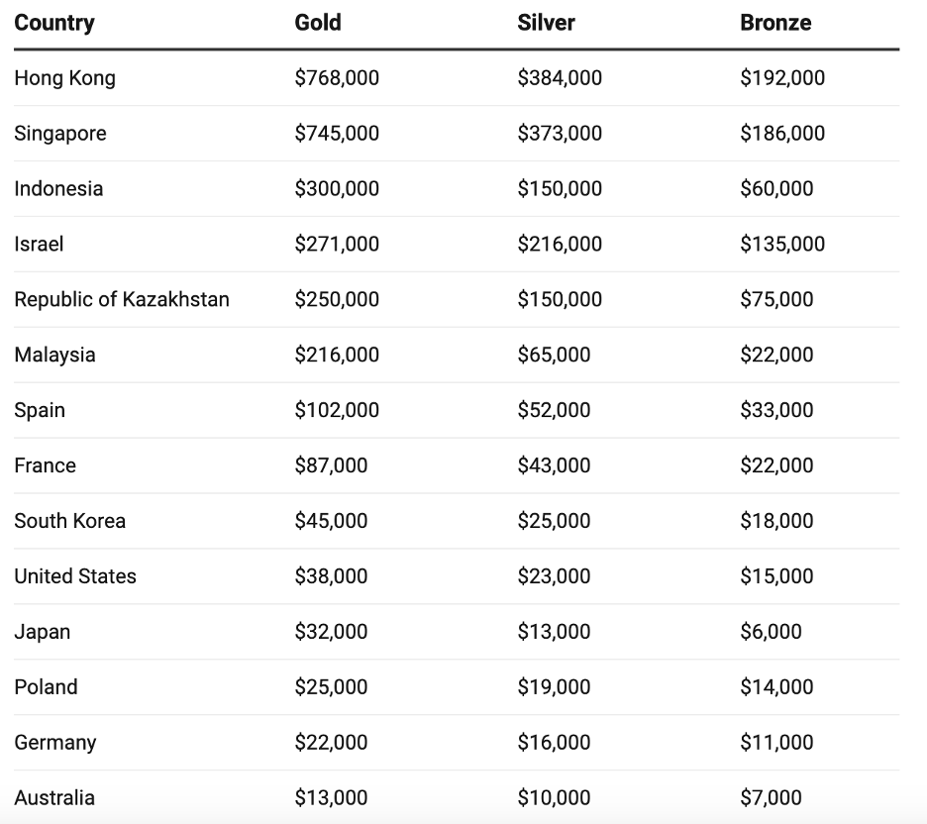
Task: Click Japan's bronze value $6,000
Action: 771,633
